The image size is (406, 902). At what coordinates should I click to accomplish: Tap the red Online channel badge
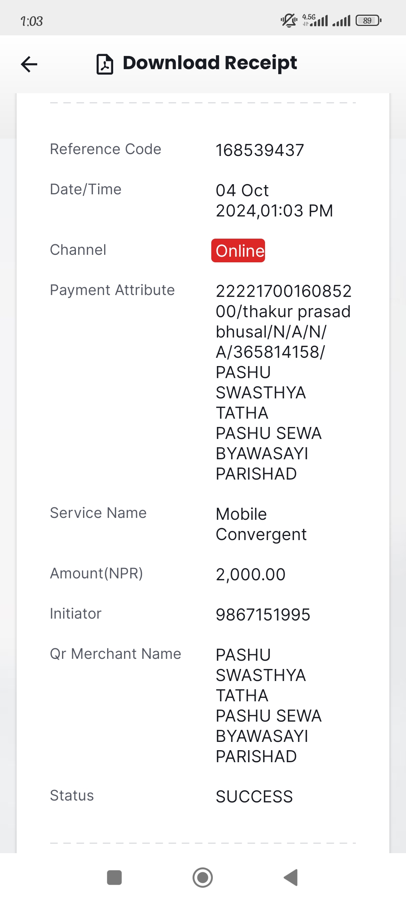238,250
